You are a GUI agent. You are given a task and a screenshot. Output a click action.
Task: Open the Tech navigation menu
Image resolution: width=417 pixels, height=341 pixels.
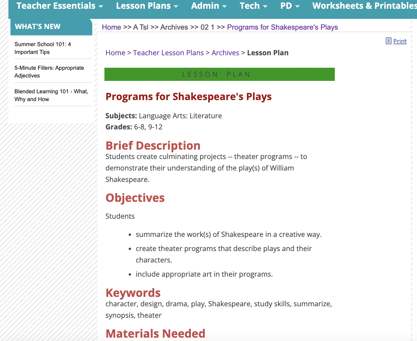250,6
